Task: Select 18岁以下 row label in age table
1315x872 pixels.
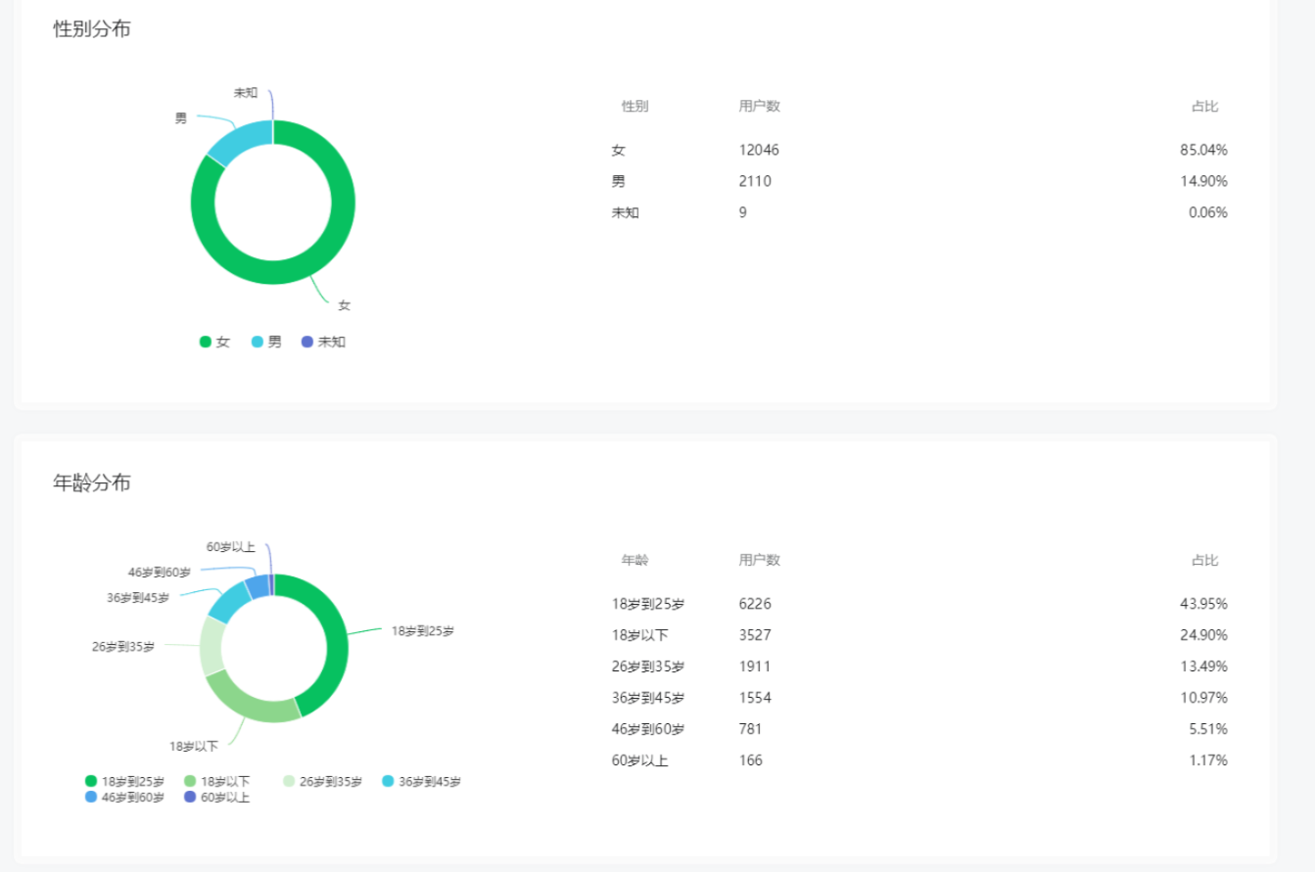Action: click(639, 635)
